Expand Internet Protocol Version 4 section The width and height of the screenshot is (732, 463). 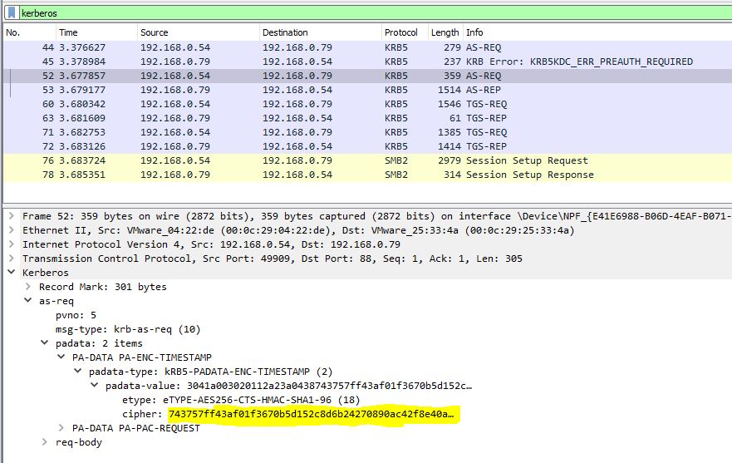(x=11, y=244)
